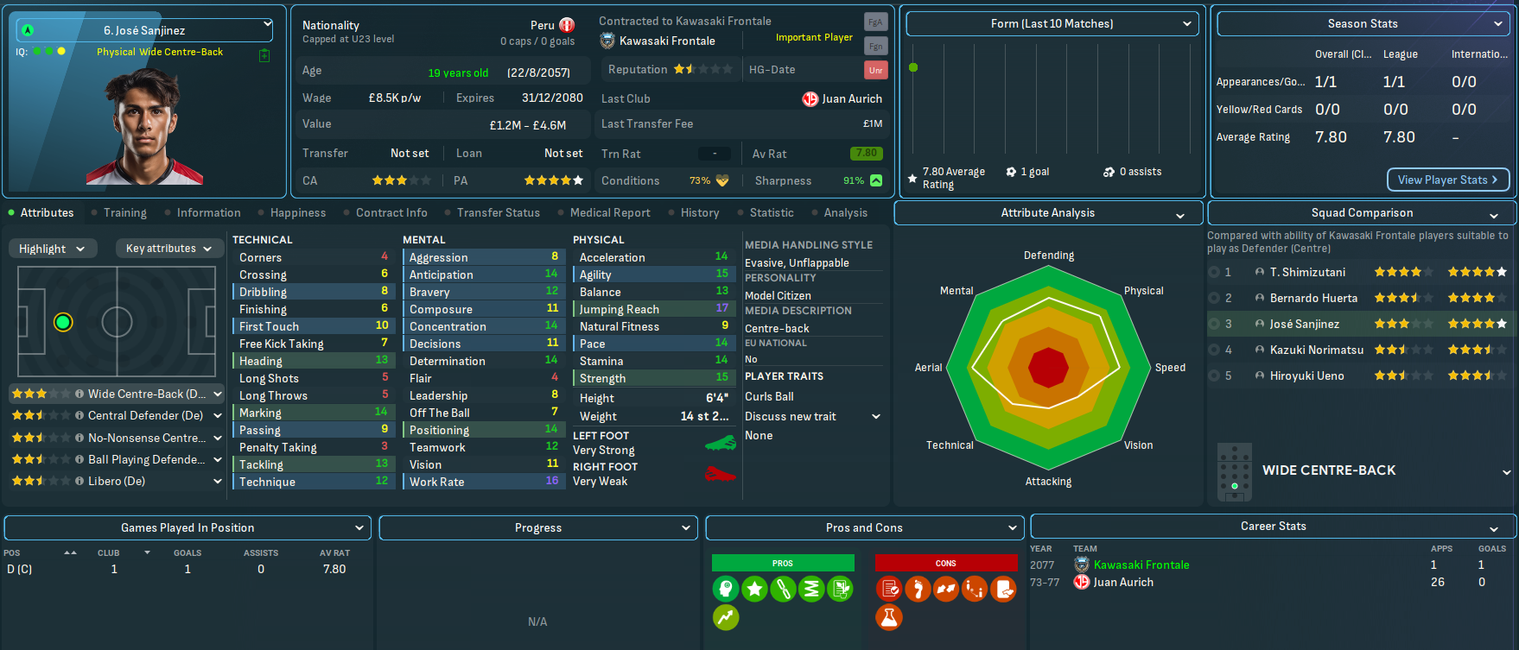
Task: Click the chain link icon under Pros
Action: tap(783, 590)
